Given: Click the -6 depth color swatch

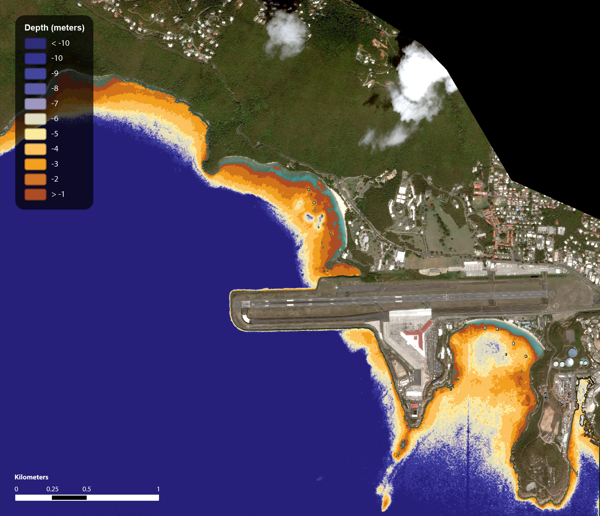Looking at the screenshot, I should click(x=35, y=119).
